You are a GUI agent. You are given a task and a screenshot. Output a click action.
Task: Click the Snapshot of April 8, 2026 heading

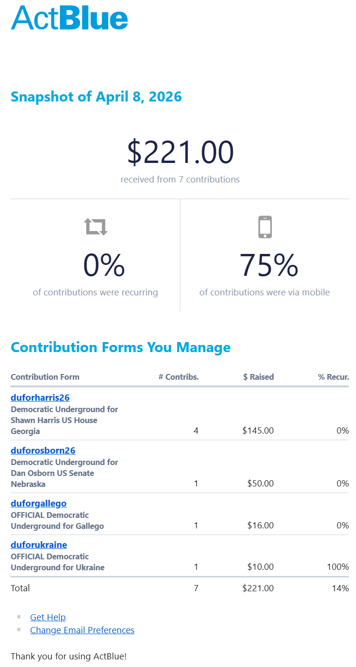96,97
